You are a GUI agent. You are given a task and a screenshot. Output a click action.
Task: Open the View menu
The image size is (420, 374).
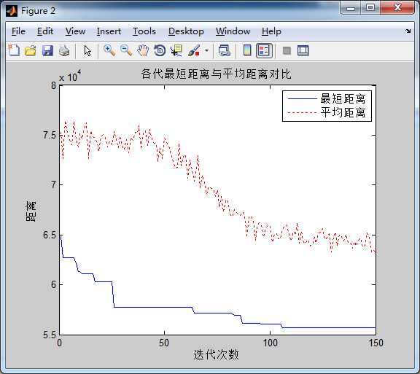pos(76,31)
